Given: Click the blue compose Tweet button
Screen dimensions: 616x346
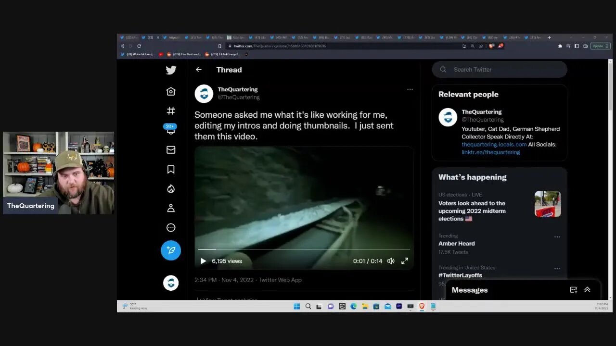Looking at the screenshot, I should [x=171, y=250].
